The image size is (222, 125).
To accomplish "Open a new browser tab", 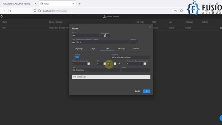I will coord(79,4).
